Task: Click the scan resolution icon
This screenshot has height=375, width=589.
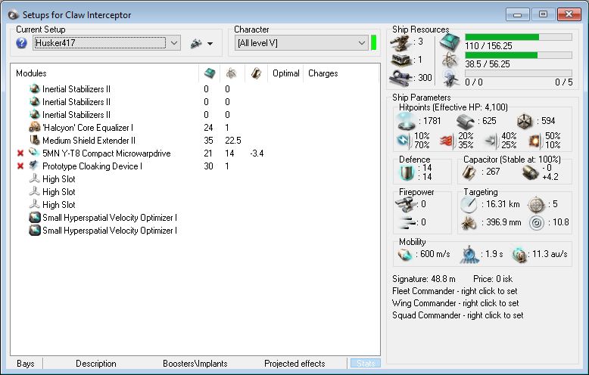Action: click(469, 223)
